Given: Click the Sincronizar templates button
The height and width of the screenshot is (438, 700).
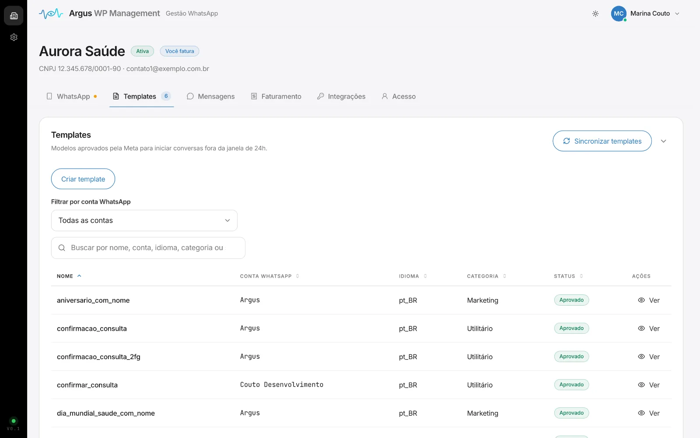Looking at the screenshot, I should coord(602,141).
